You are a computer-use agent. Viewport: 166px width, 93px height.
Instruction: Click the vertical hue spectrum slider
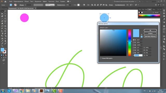(x=130, y=43)
